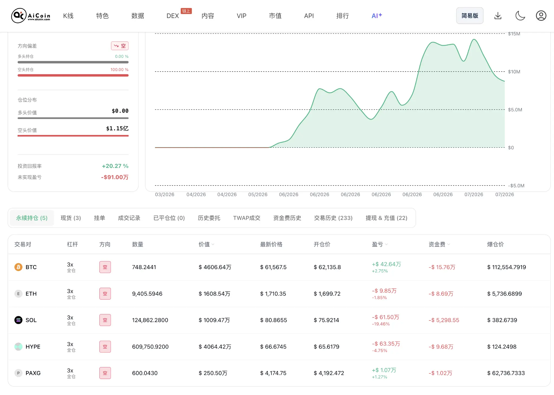
Task: Click the peak of the PnL chart
Action: click(474, 40)
